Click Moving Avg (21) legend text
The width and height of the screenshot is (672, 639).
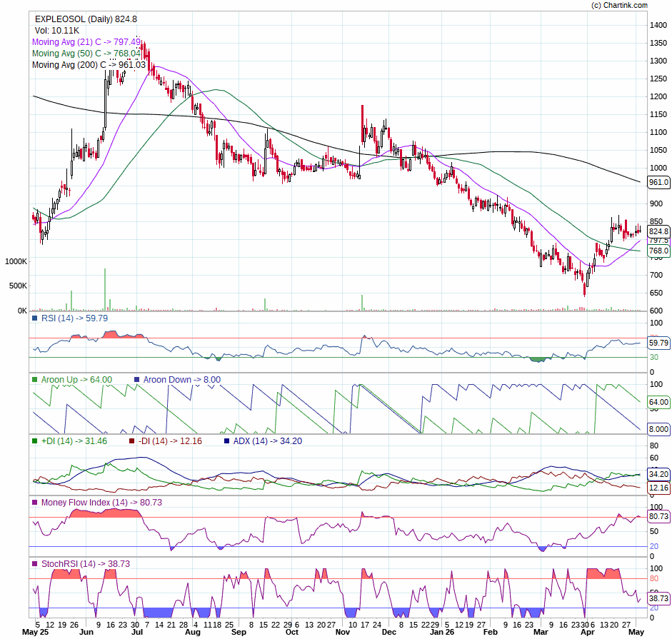(86, 42)
